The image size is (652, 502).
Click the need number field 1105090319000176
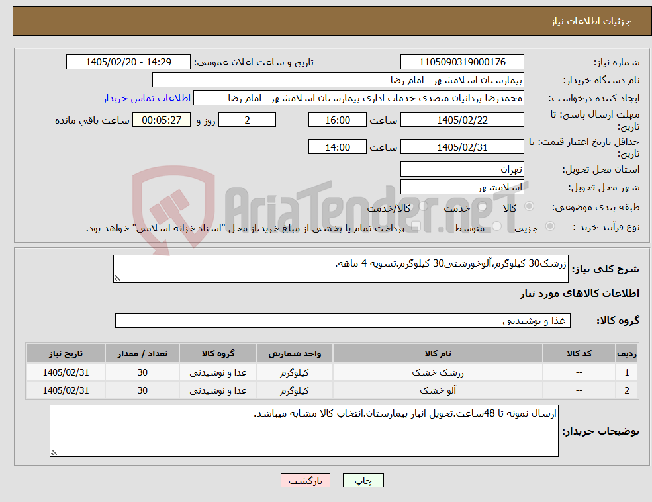[462, 62]
